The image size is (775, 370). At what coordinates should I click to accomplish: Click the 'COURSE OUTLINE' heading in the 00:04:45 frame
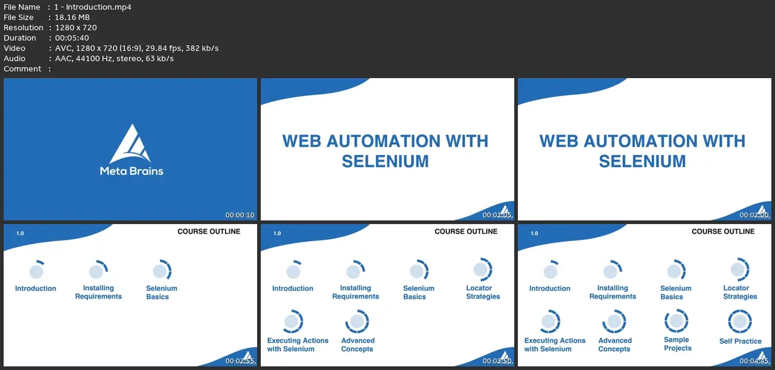[x=723, y=232]
